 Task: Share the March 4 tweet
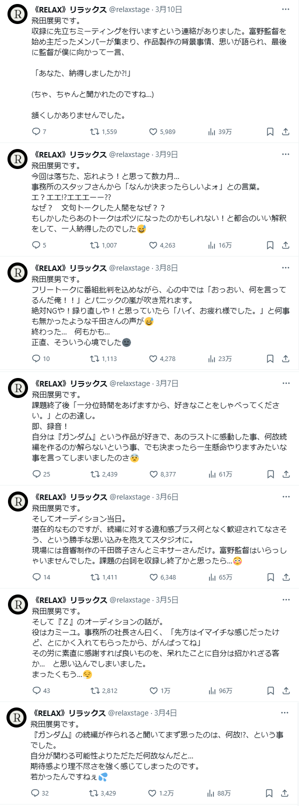pos(285,793)
